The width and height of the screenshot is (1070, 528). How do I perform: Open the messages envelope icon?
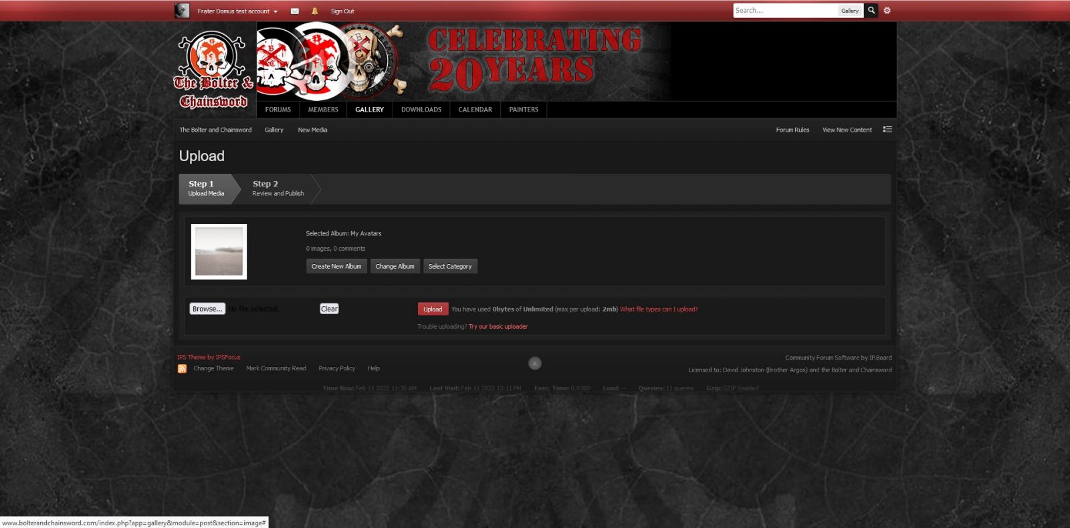click(294, 11)
